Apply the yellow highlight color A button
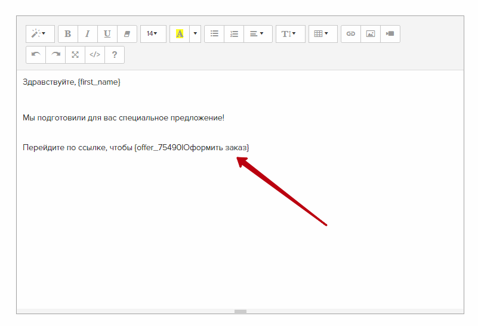 point(180,34)
